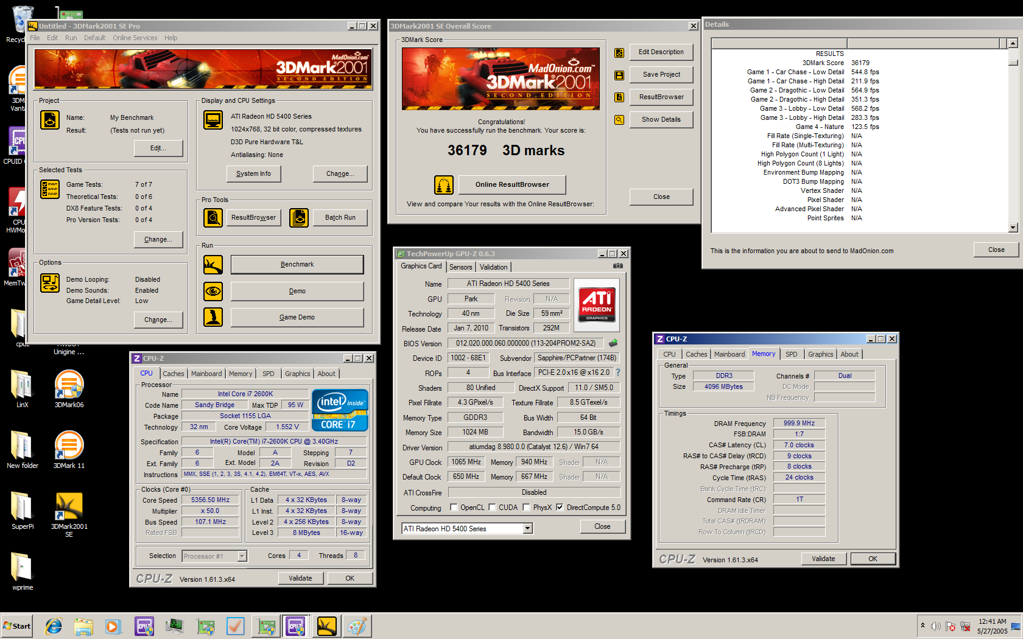The height and width of the screenshot is (639, 1023).
Task: Click the GPU-Z BIOS Version field
Action: pos(526,343)
